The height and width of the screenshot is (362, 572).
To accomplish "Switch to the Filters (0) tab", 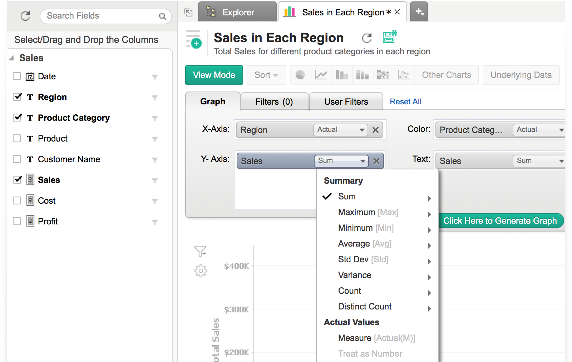I will 274,102.
